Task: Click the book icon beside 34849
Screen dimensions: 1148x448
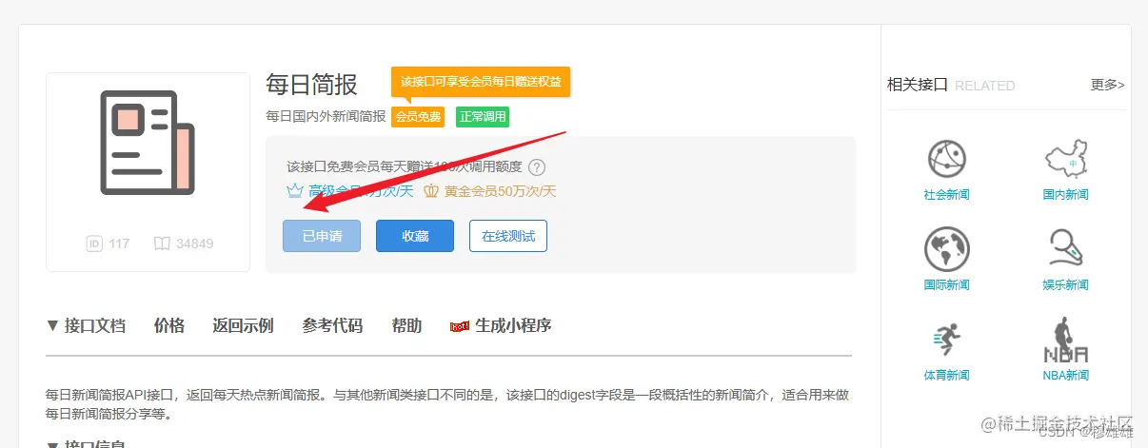Action: pyautogui.click(x=162, y=243)
